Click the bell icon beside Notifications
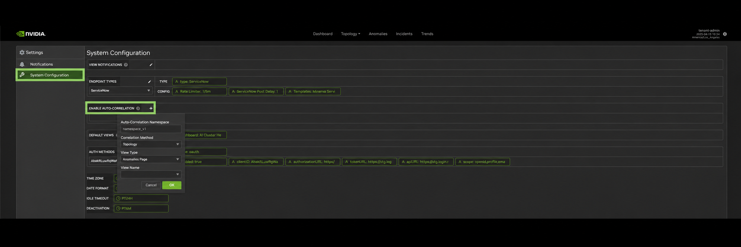Viewport: 741px width, 247px height. [x=22, y=64]
